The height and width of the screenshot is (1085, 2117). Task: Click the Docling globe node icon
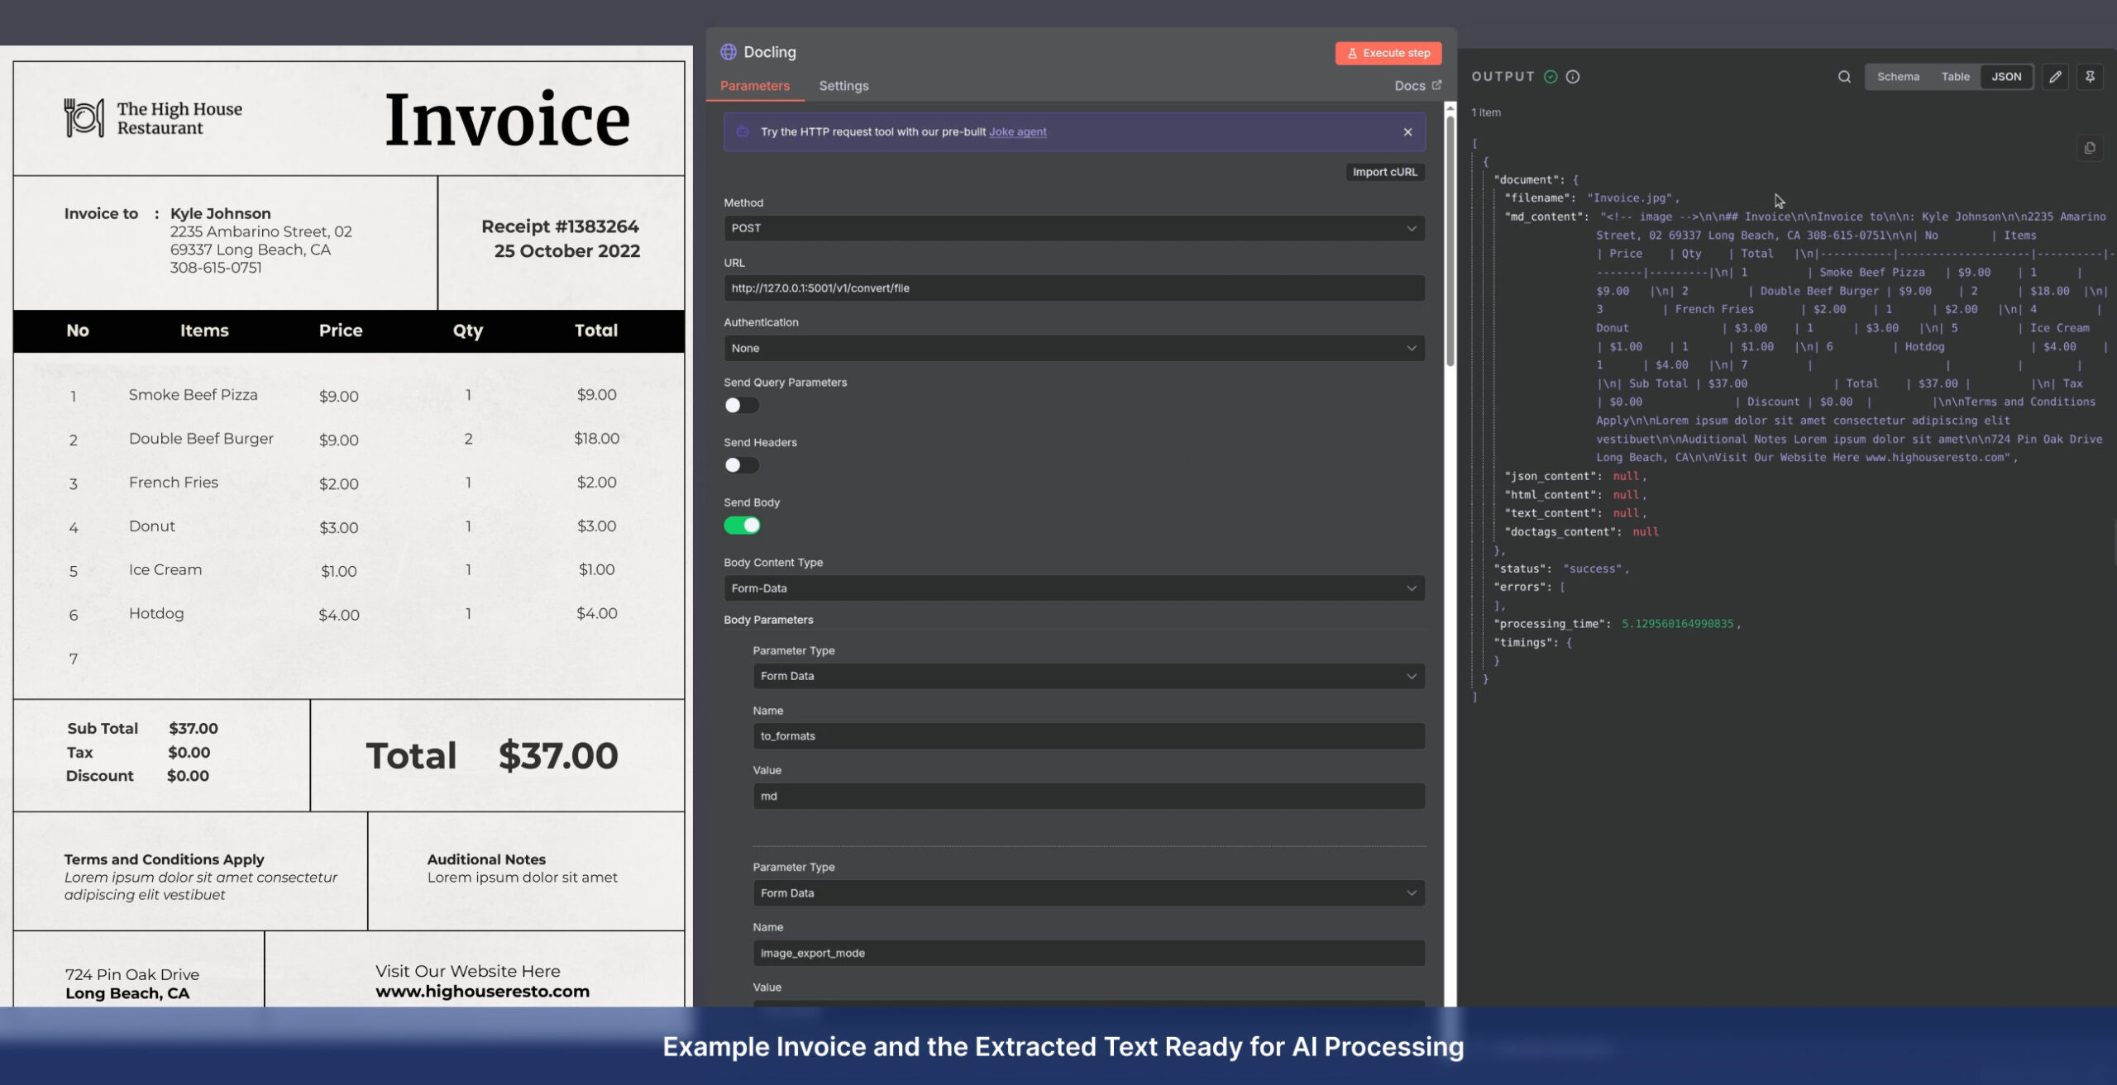pos(729,52)
